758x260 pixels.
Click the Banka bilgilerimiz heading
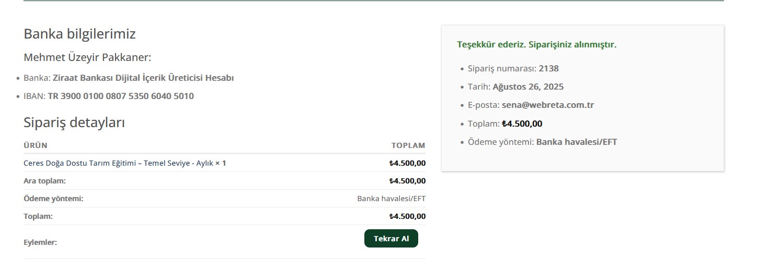79,34
